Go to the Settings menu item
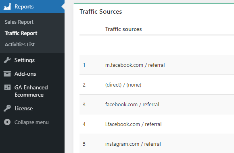 pos(25,60)
